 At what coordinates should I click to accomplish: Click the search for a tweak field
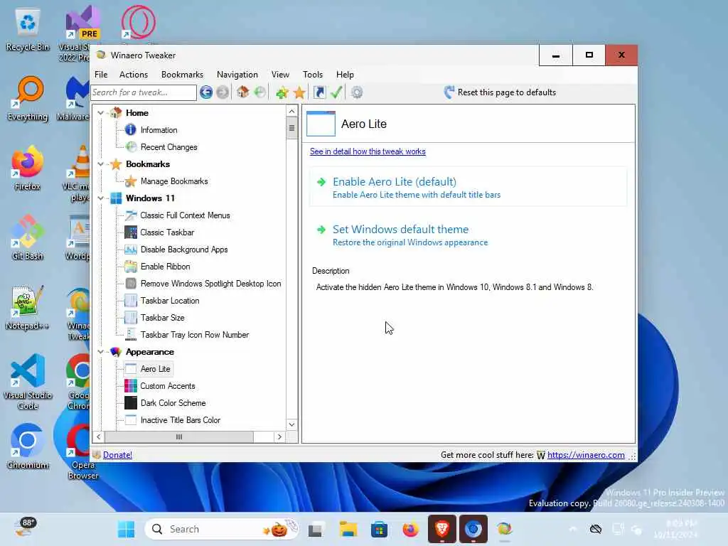coord(144,92)
